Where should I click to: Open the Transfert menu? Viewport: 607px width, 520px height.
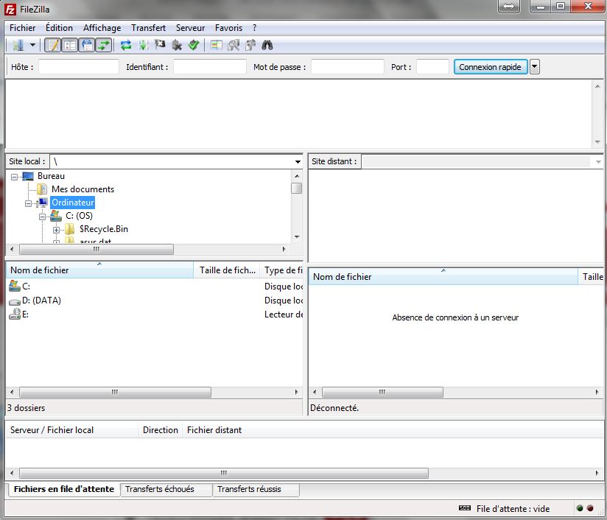148,28
